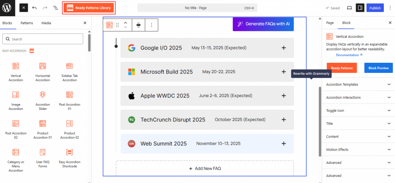The height and width of the screenshot is (183, 395).
Task: Expand the Toggle Icon settings panel
Action: click(x=358, y=111)
